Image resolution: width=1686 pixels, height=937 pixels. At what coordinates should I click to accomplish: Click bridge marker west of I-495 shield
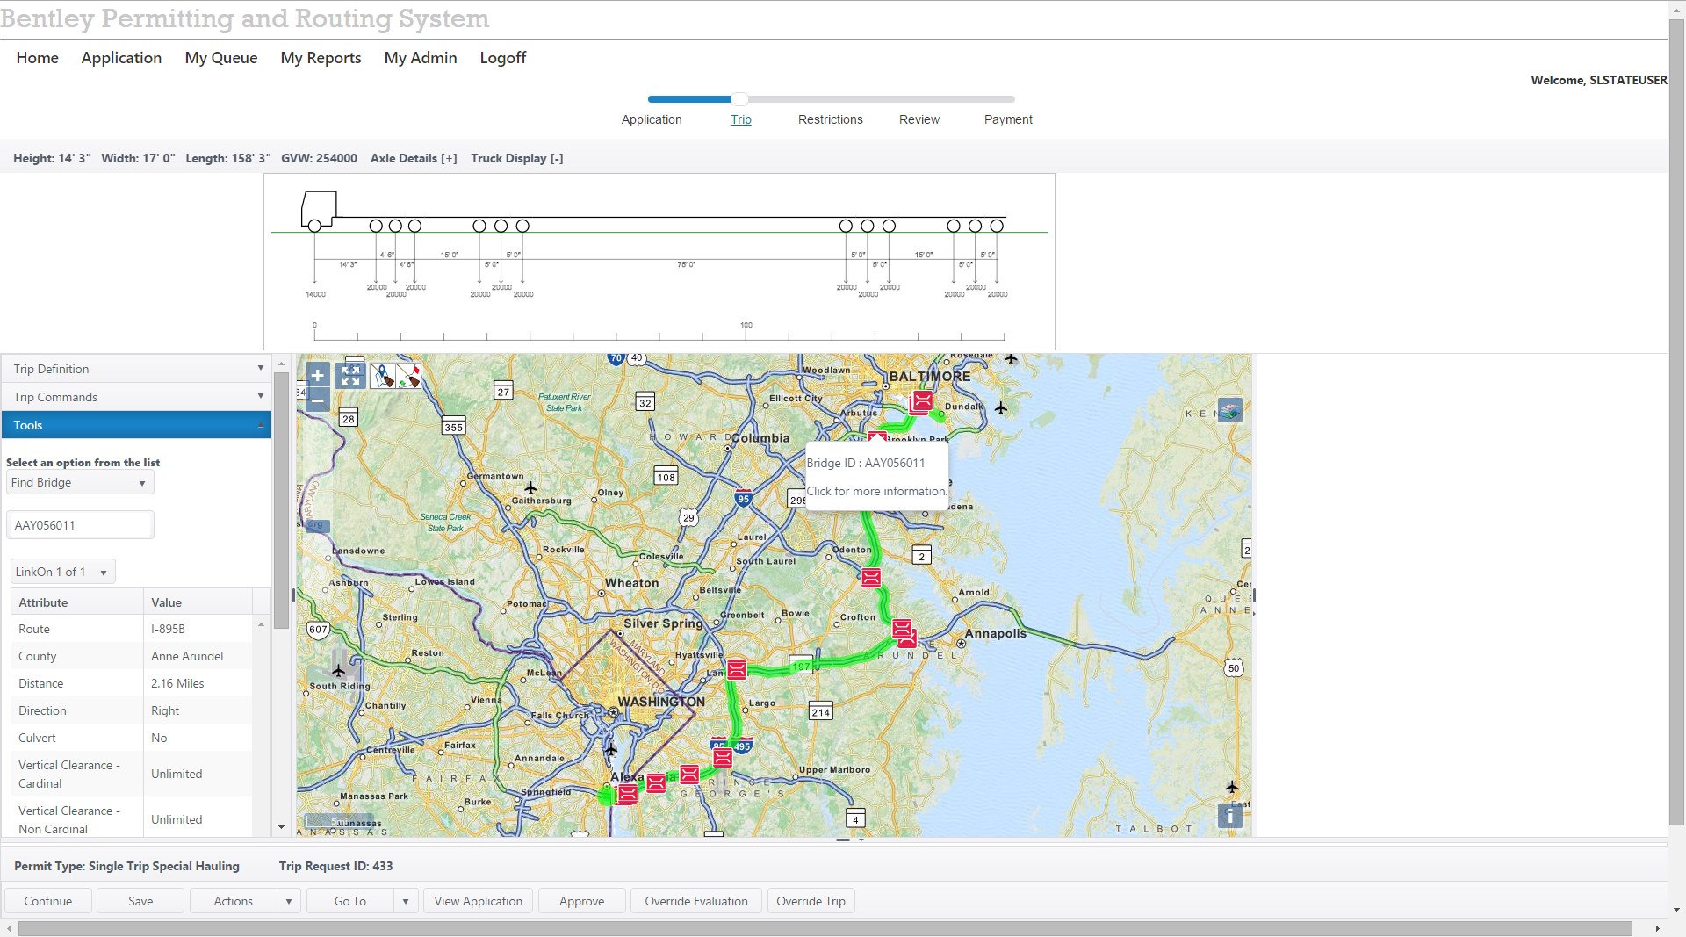click(690, 774)
